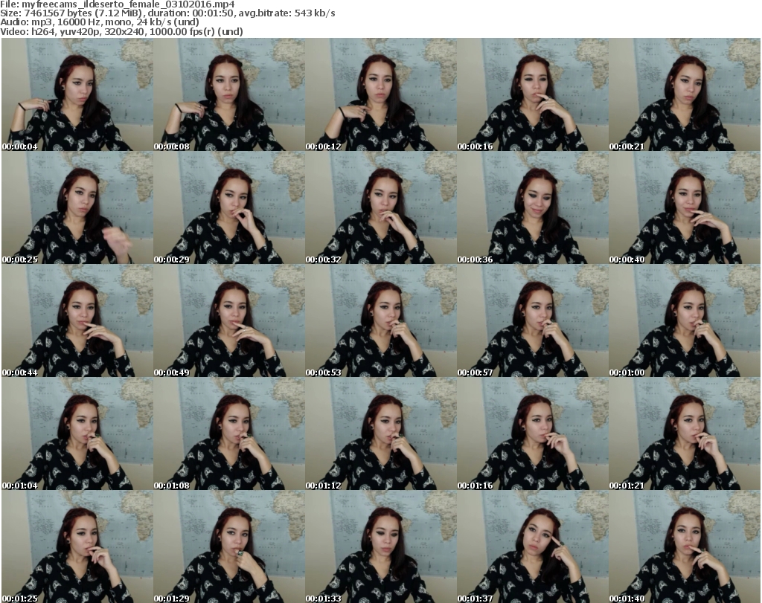Select the thumbnail timestamped 00:00:08
The width and height of the screenshot is (762, 603).
coord(229,94)
